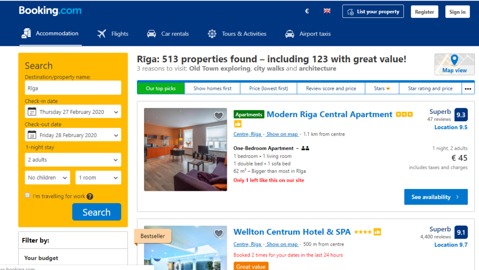Viewport: 479px width, 270px height.
Task: Expand the 2 adults dropdown
Action: [73, 160]
